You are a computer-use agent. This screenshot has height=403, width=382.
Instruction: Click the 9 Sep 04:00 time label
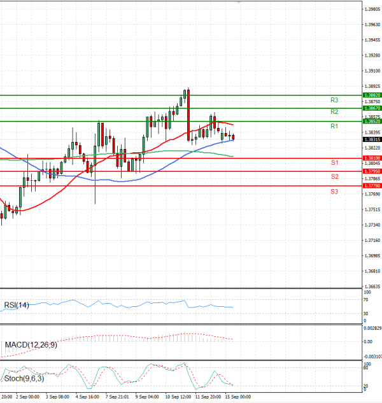pyautogui.click(x=147, y=397)
